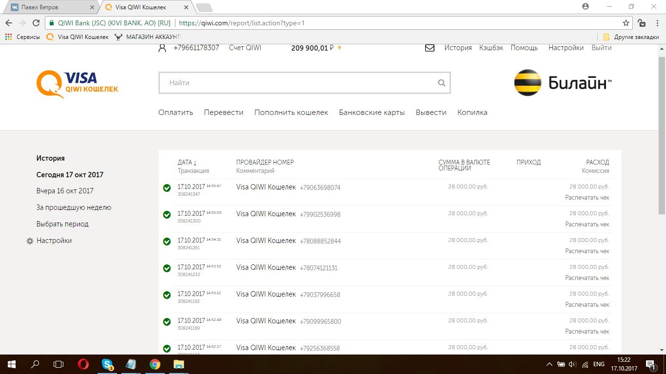
Task: Print receipt for transaction to +78074121131
Action: 587,278
